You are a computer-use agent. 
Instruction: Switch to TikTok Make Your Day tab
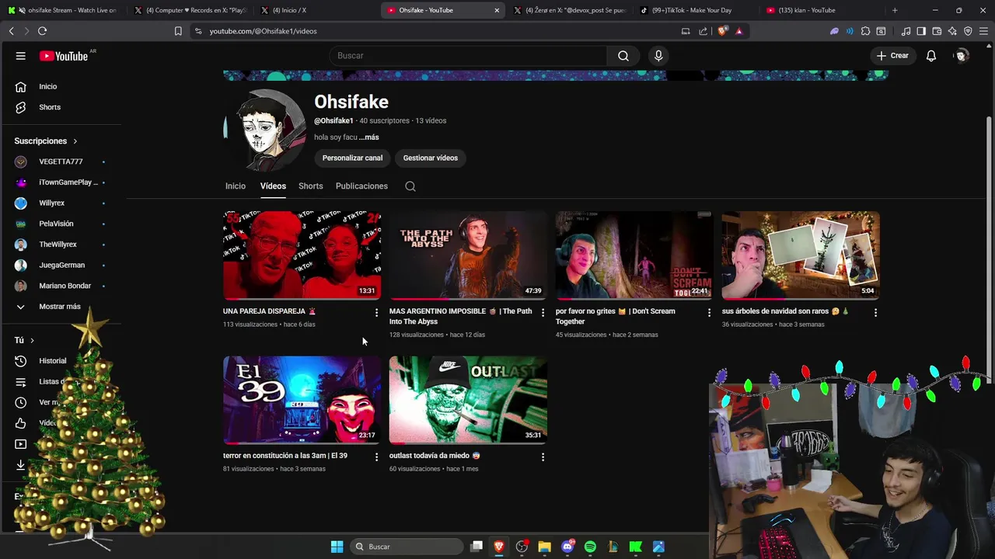(693, 10)
